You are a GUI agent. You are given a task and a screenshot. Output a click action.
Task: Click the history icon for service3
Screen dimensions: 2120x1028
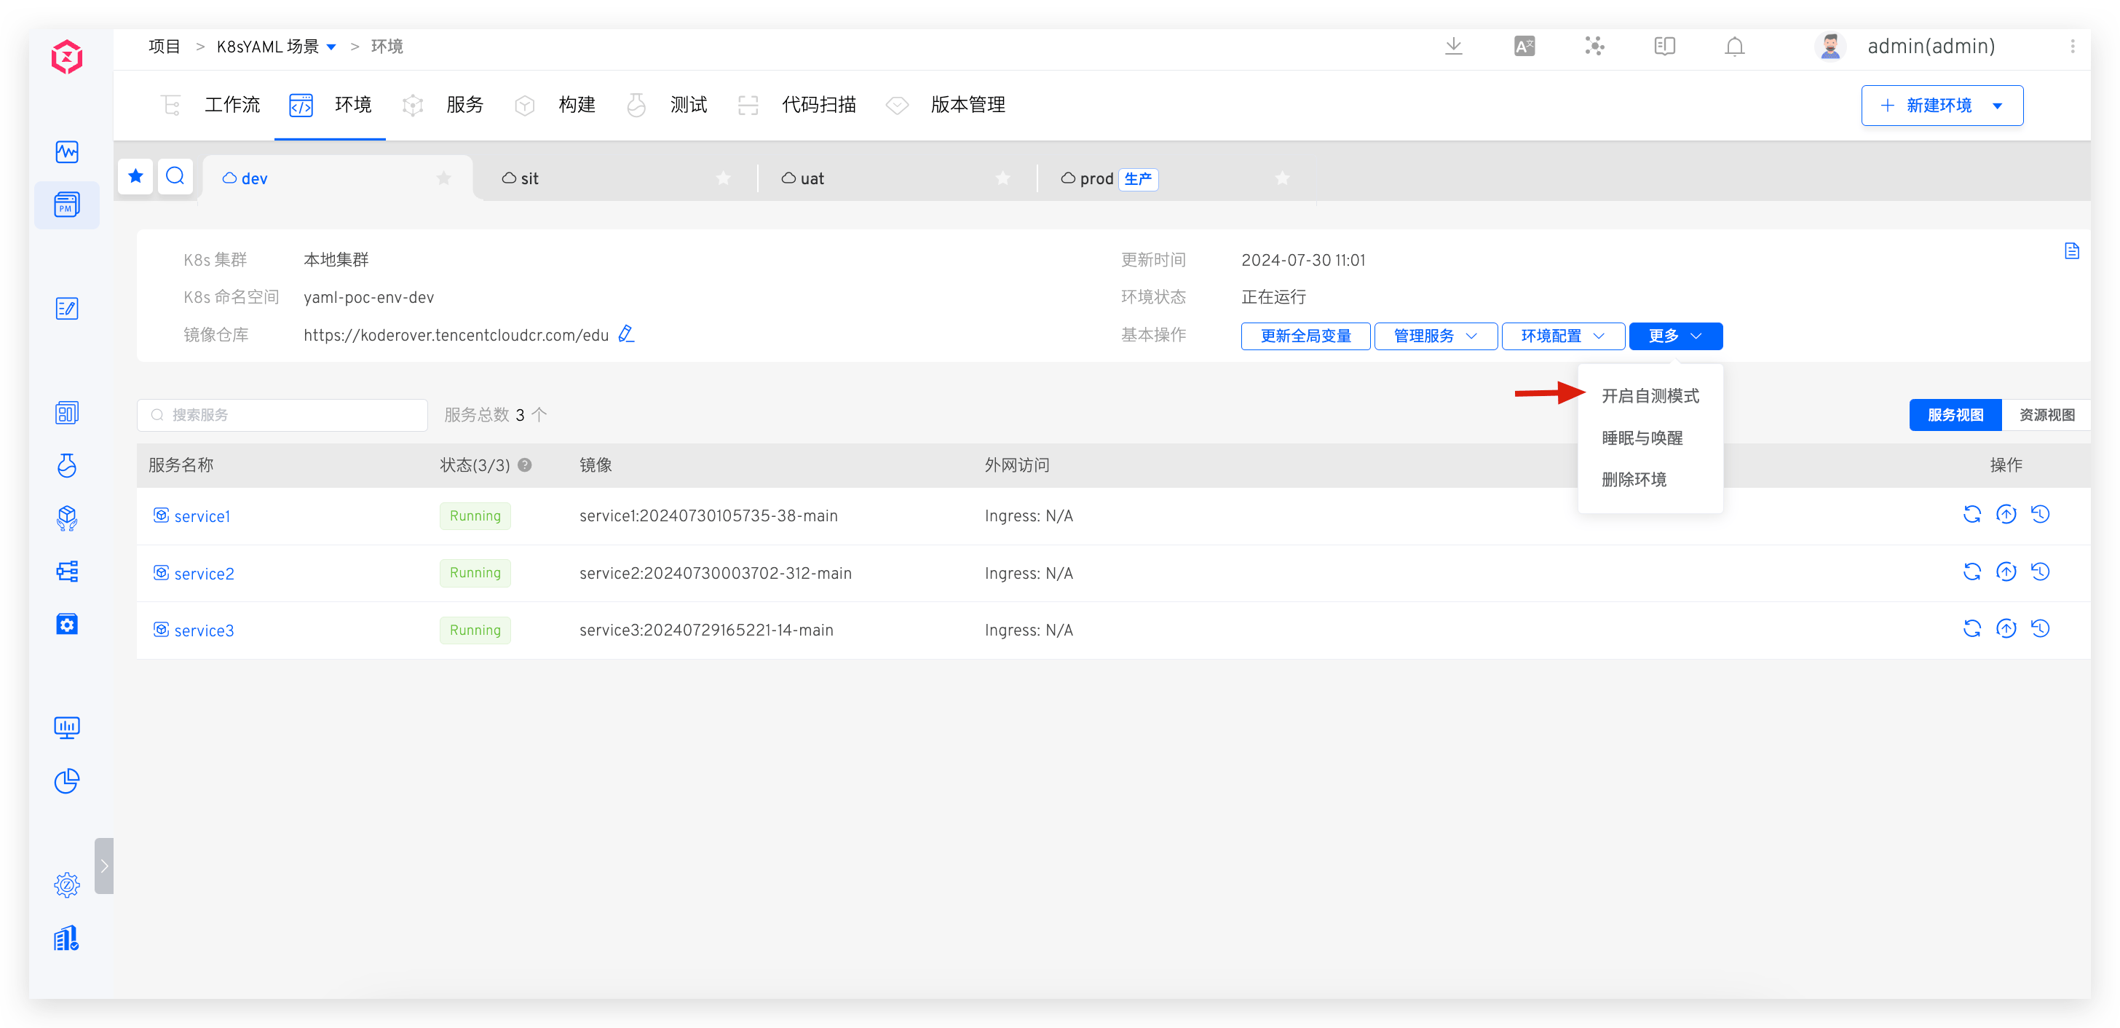(x=2040, y=630)
